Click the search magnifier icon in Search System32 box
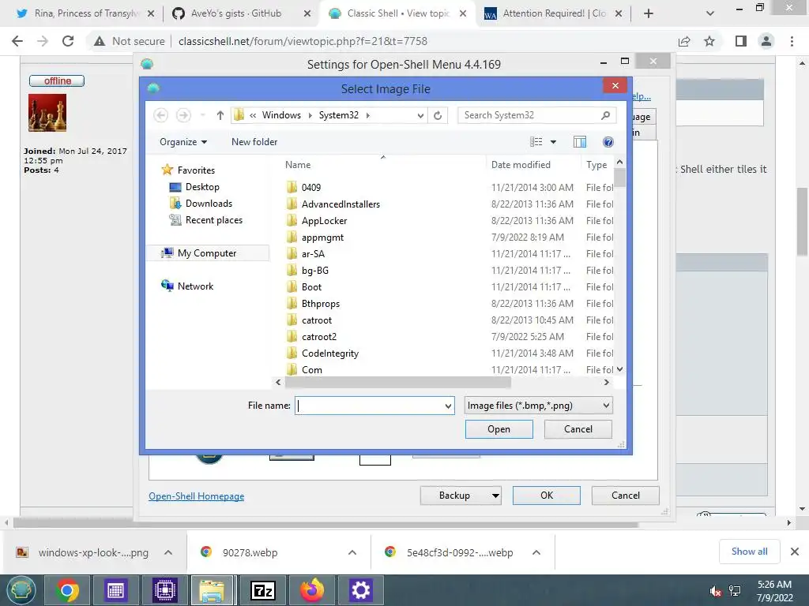Viewport: 809px width, 606px height. (605, 115)
